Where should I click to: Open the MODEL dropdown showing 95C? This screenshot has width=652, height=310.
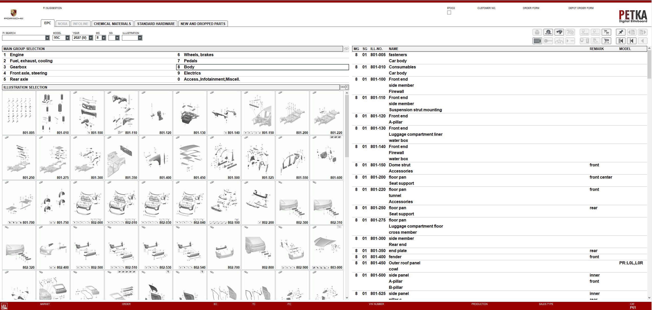point(67,38)
